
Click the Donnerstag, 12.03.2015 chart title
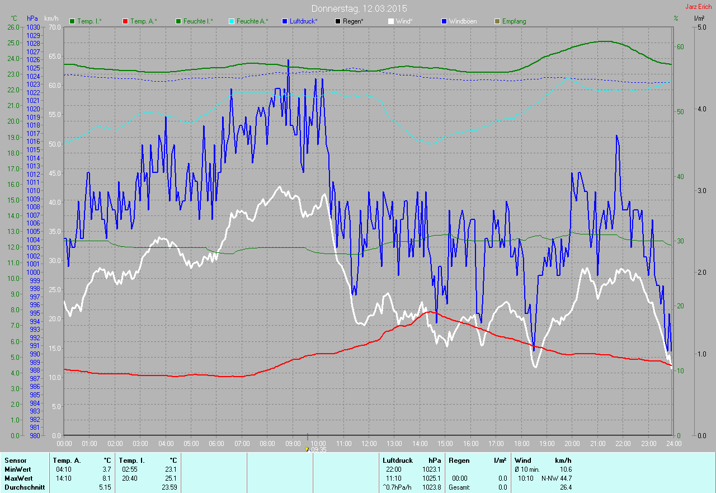point(359,9)
